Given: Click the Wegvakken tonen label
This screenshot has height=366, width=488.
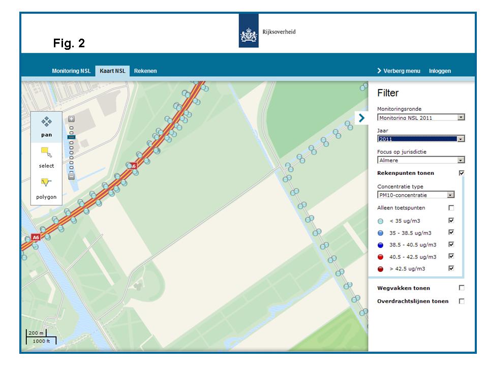Looking at the screenshot, I should [404, 288].
